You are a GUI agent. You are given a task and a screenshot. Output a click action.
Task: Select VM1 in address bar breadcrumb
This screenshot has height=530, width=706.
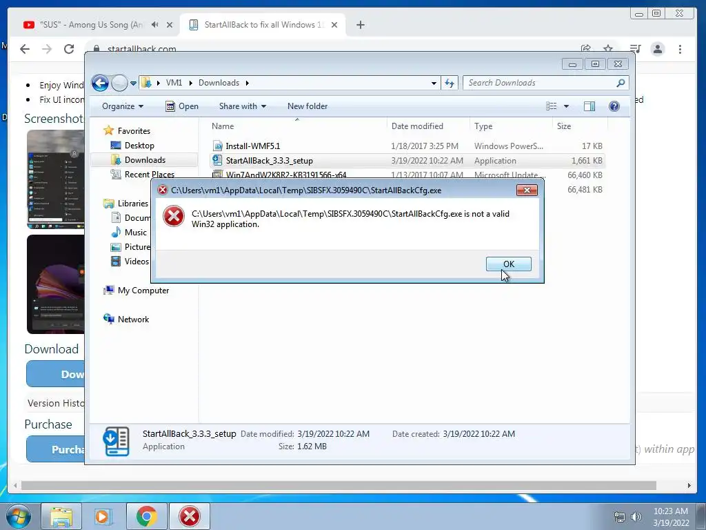[174, 83]
